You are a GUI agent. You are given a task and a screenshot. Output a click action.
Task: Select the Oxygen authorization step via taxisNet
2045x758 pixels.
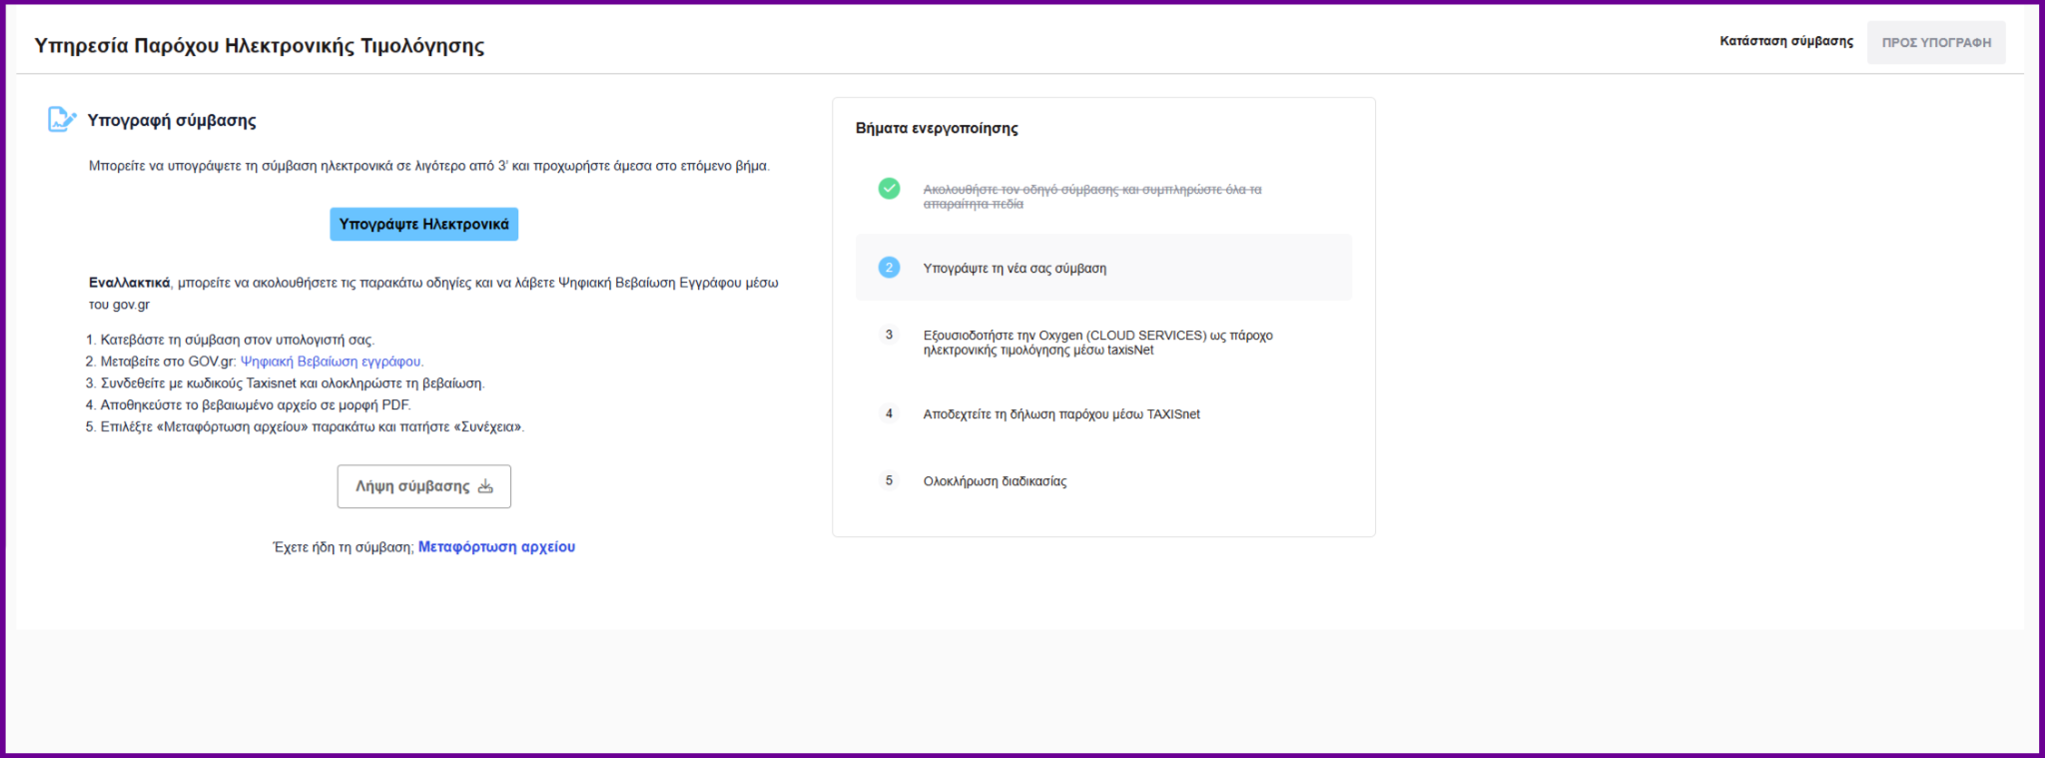(1097, 343)
